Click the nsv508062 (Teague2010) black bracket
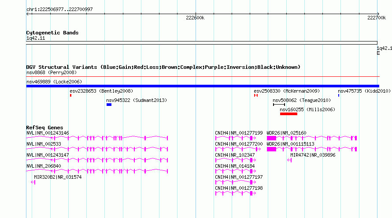This screenshot has height=218, width=392. (x=279, y=105)
